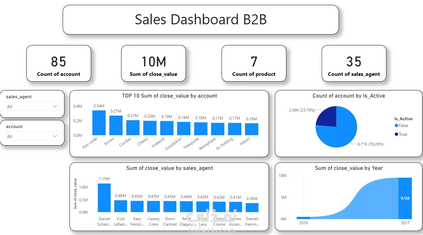Select the Count of sales_agent card
The height and width of the screenshot is (235, 423).
[354, 64]
